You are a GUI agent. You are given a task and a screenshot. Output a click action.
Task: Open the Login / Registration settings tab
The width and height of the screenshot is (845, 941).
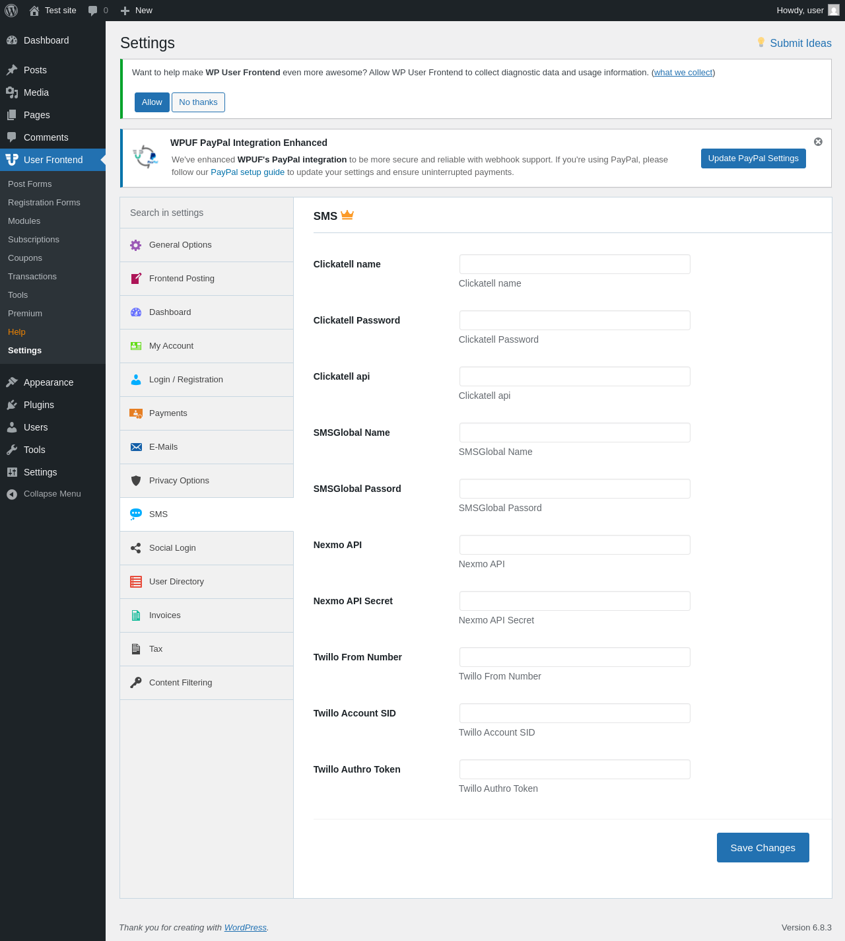click(207, 380)
